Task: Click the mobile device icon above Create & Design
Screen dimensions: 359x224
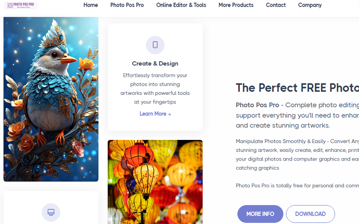Action: [155, 45]
